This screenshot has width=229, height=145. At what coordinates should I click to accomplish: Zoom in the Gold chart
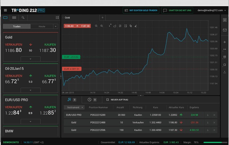tap(102, 26)
